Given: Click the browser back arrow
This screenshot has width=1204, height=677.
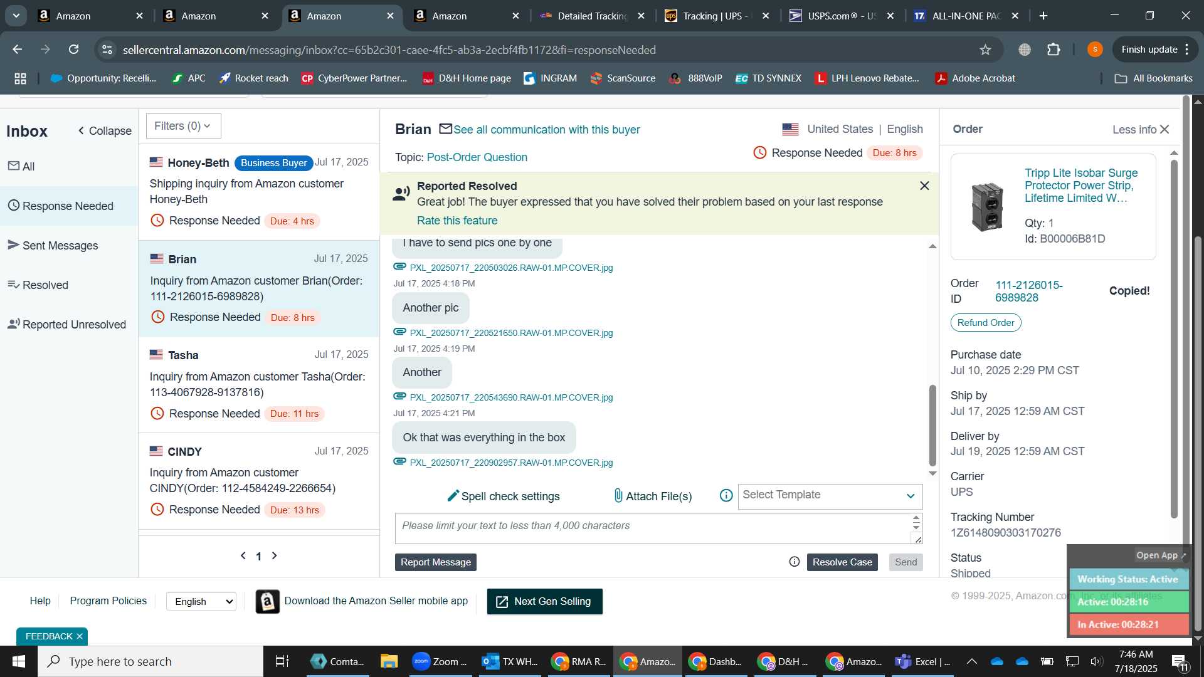Looking at the screenshot, I should (18, 50).
